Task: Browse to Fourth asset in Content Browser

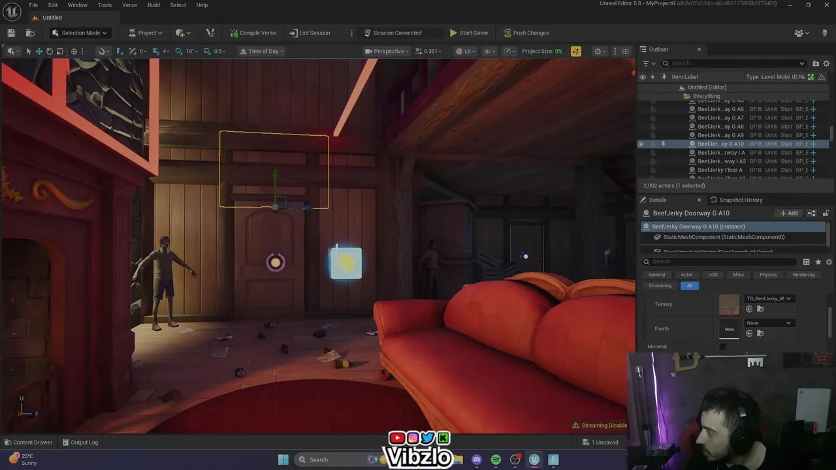Action: click(760, 333)
